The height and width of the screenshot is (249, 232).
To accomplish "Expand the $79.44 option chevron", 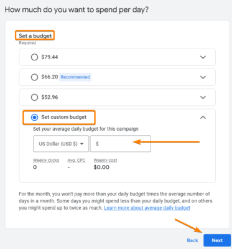I will pyautogui.click(x=203, y=57).
